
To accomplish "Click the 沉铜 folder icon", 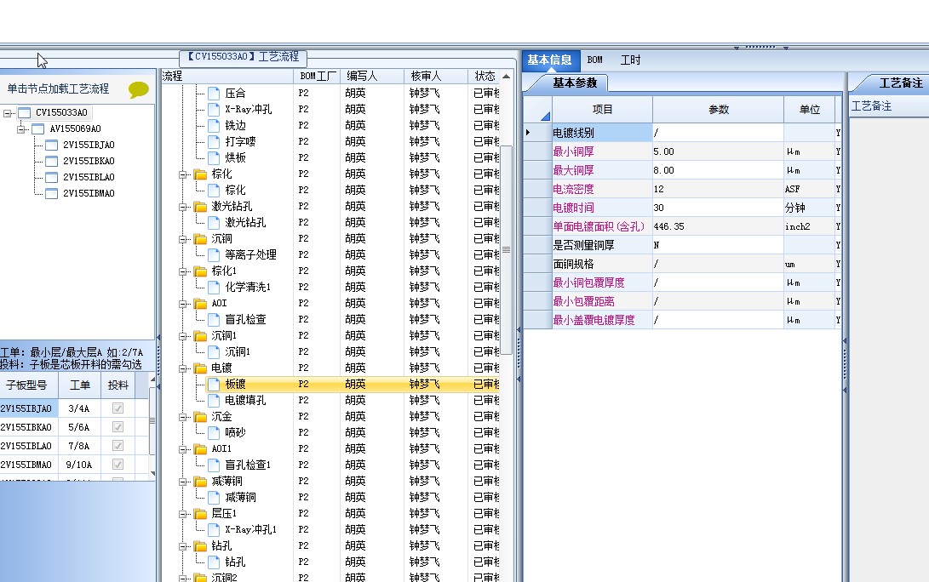I will point(200,238).
